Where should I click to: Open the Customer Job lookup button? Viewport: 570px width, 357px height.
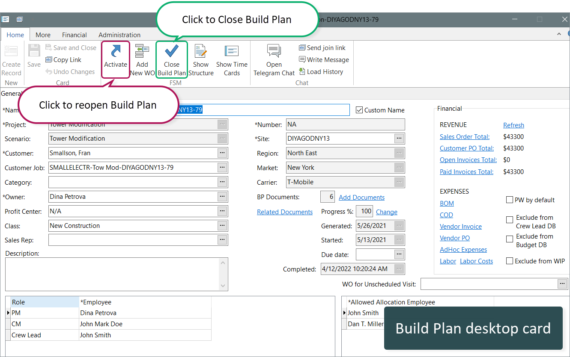tap(222, 168)
